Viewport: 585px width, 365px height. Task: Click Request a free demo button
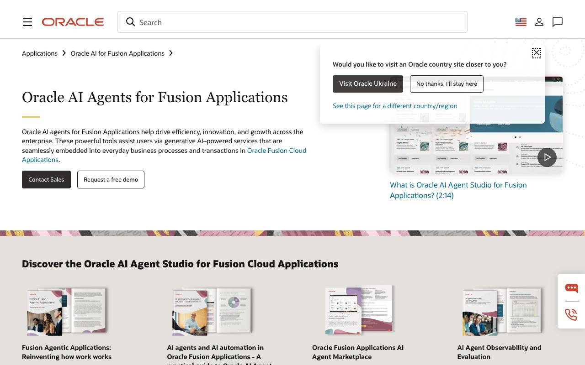click(111, 179)
